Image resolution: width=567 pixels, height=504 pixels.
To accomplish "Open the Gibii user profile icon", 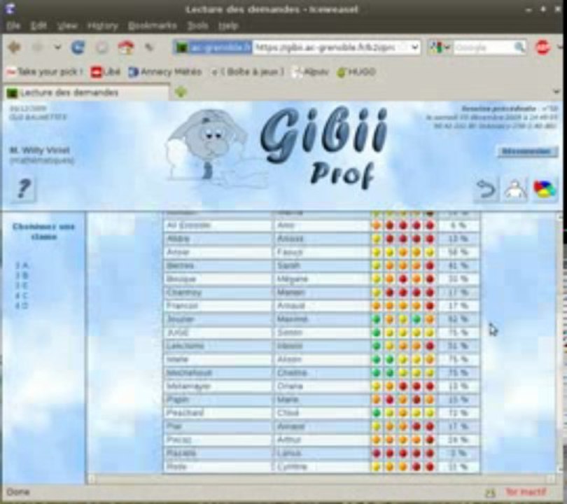I will (515, 190).
